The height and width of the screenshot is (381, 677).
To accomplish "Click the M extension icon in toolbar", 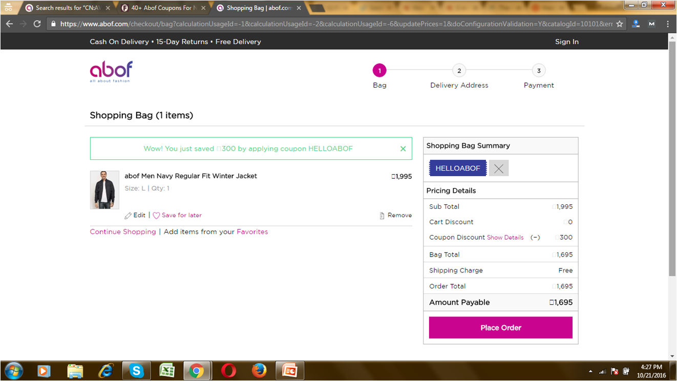I will tap(651, 24).
